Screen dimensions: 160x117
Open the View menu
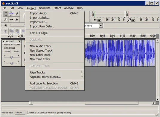[x=20, y=8]
